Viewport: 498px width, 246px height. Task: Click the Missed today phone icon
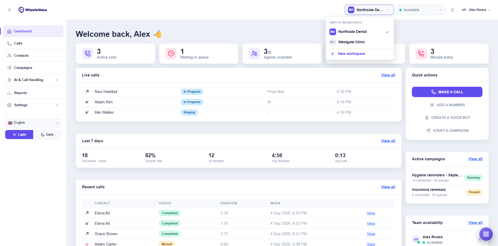click(x=421, y=54)
